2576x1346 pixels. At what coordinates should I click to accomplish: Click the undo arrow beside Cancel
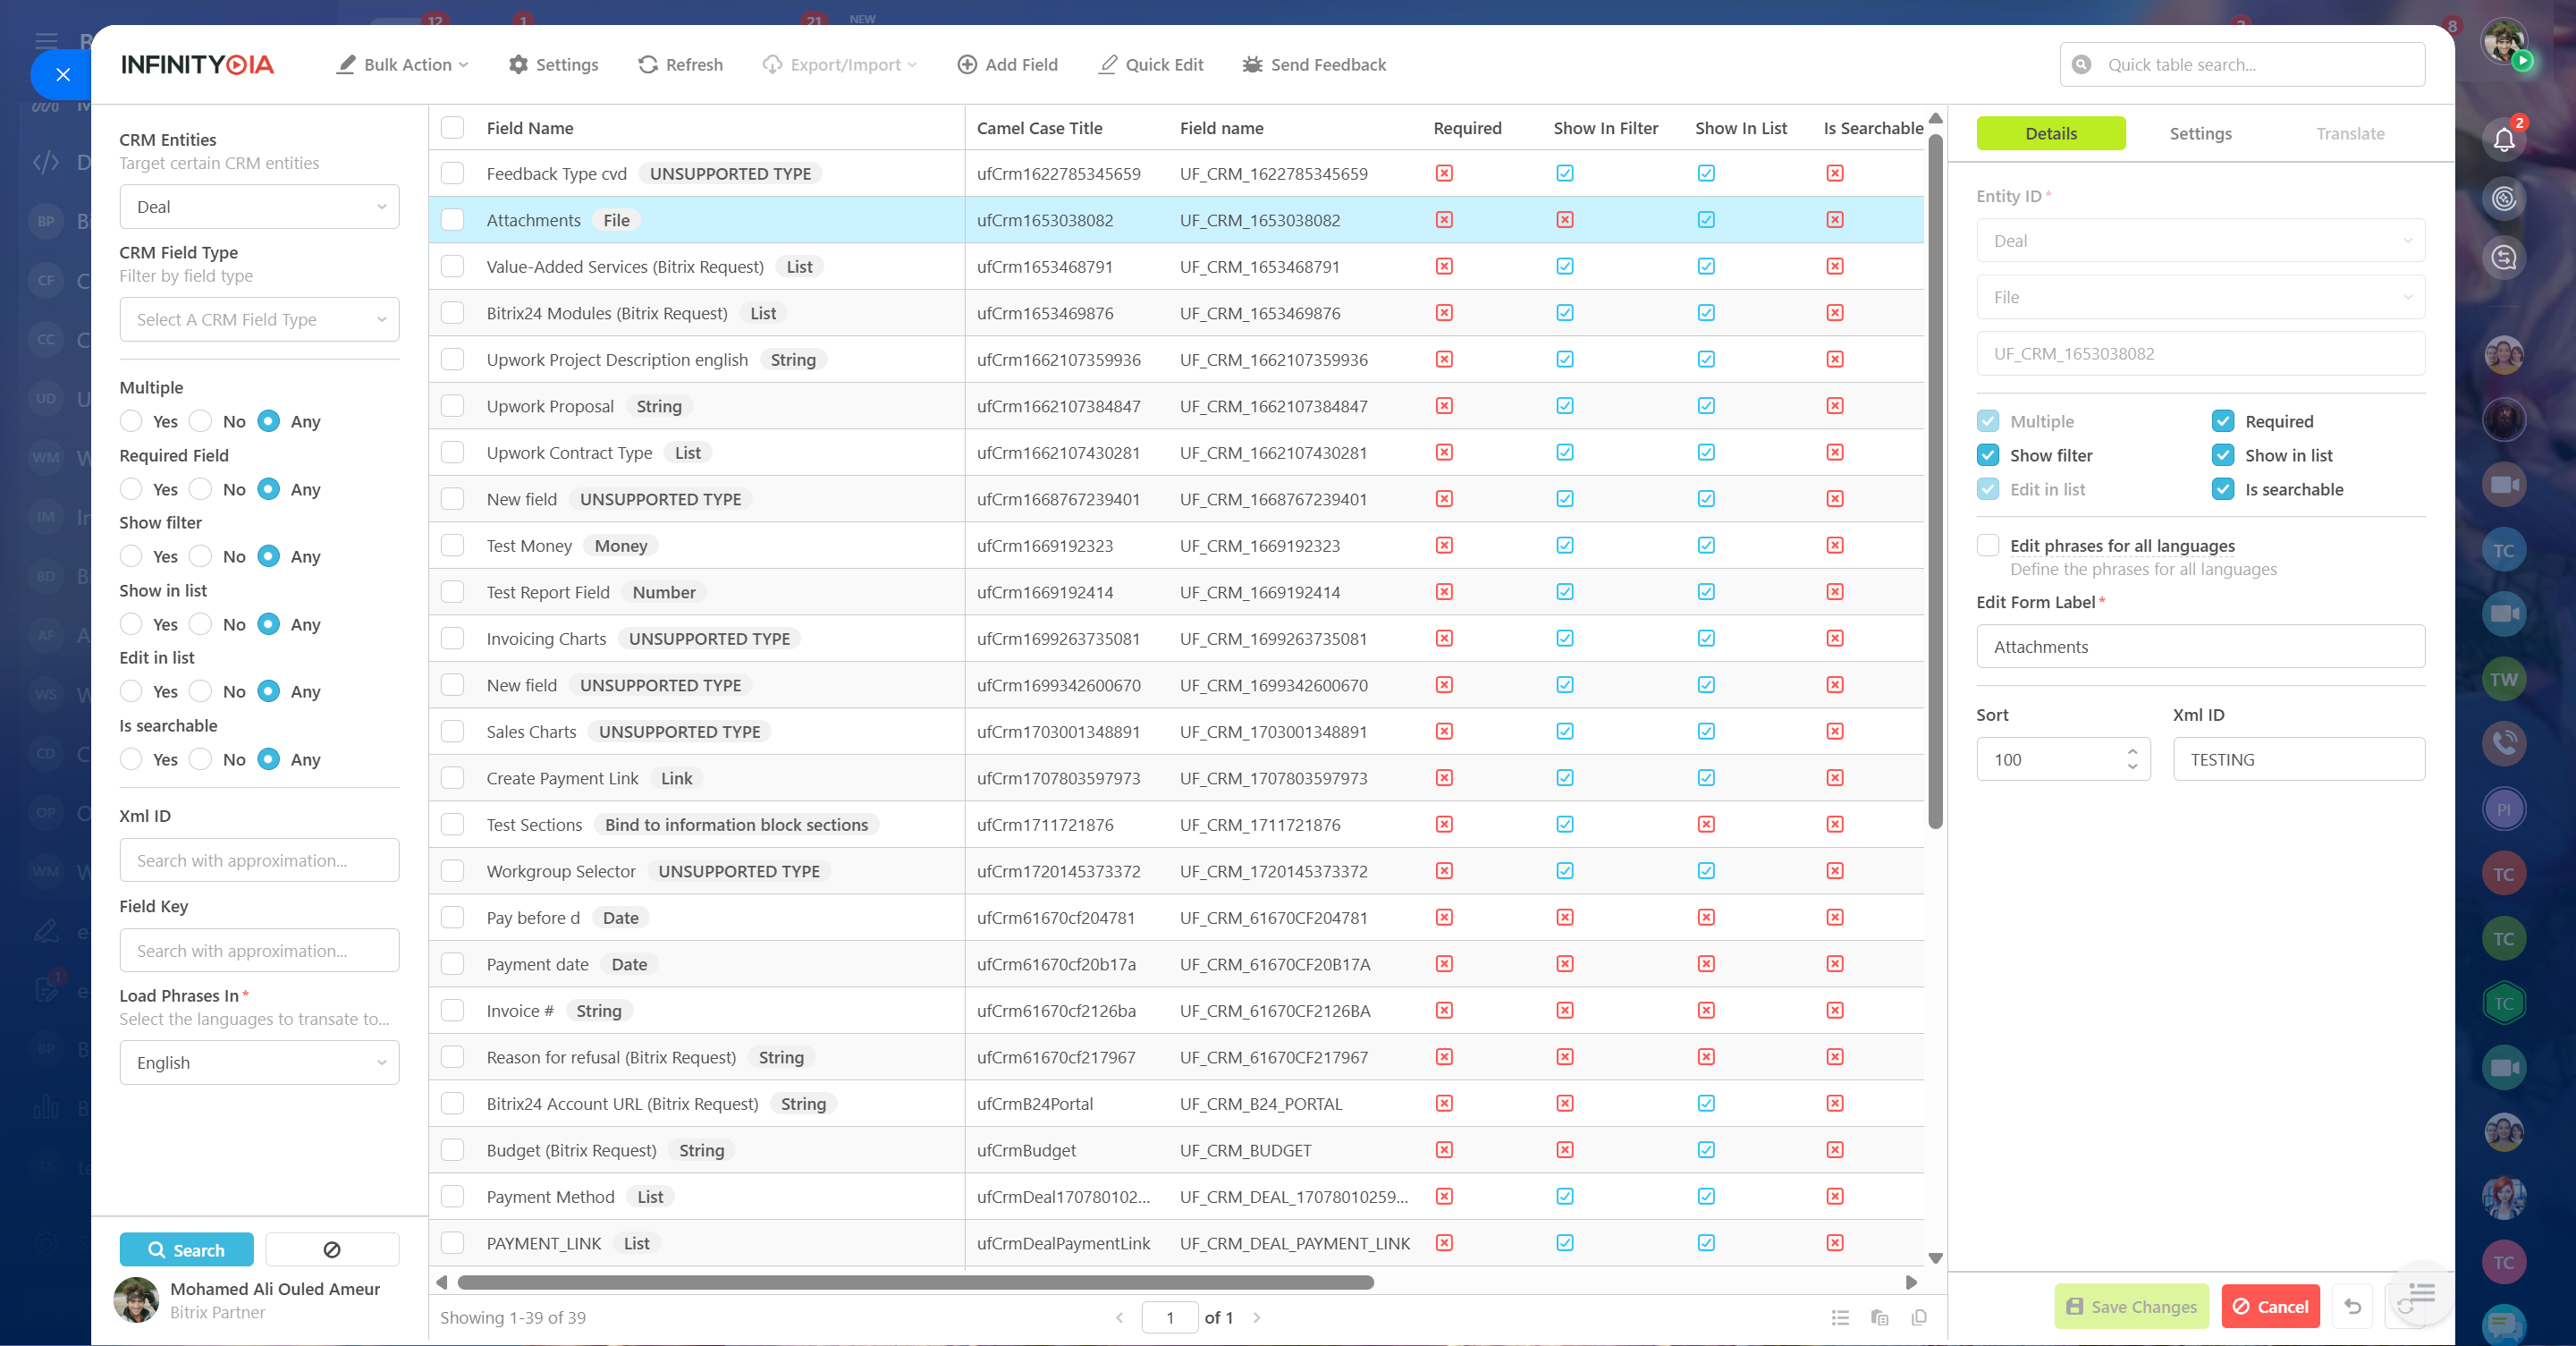[2353, 1307]
